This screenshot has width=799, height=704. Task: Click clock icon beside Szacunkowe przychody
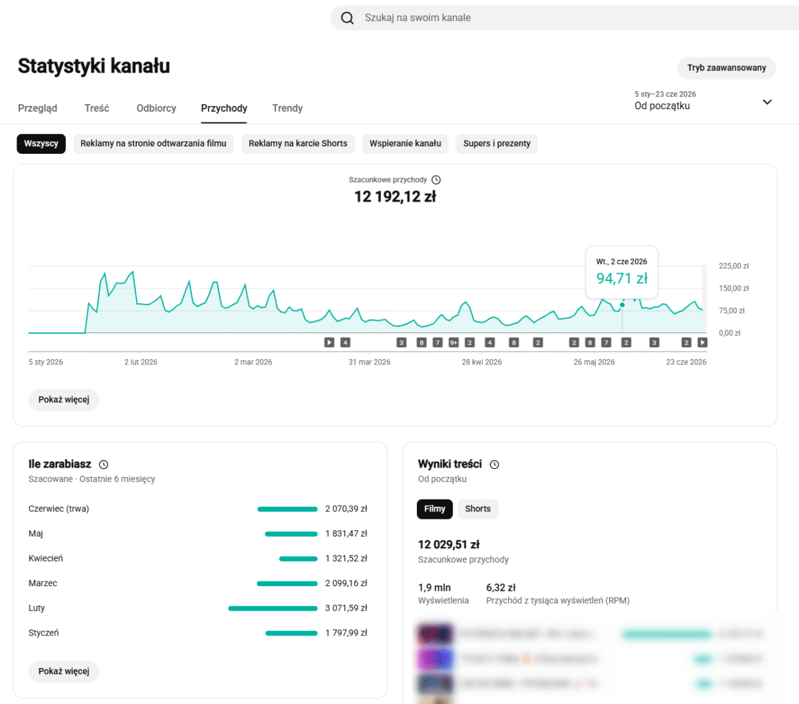click(x=436, y=180)
